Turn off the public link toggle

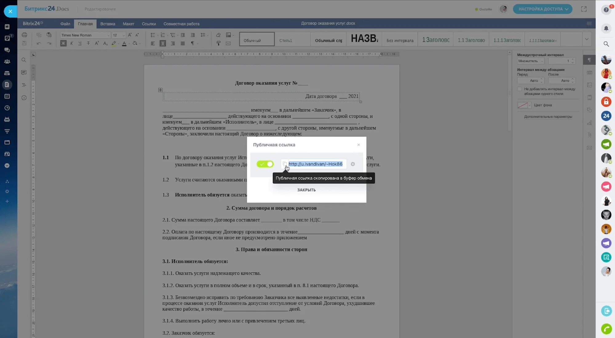(265, 164)
